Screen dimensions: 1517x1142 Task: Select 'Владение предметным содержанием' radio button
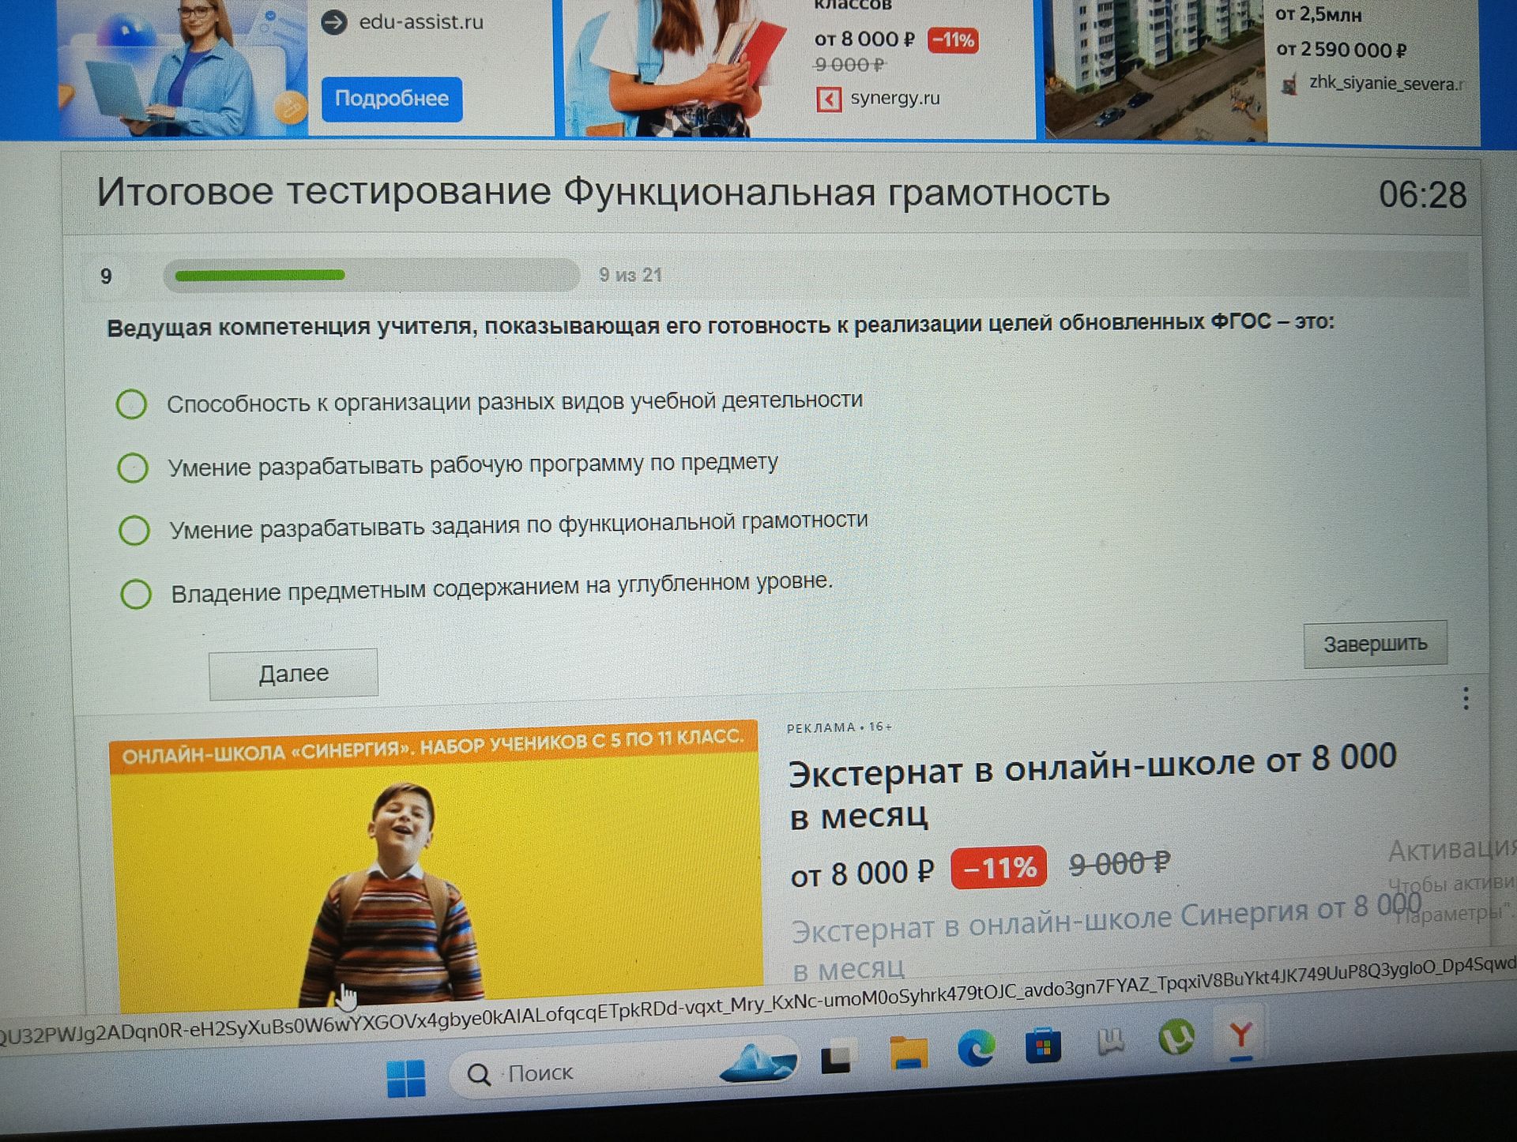[136, 593]
